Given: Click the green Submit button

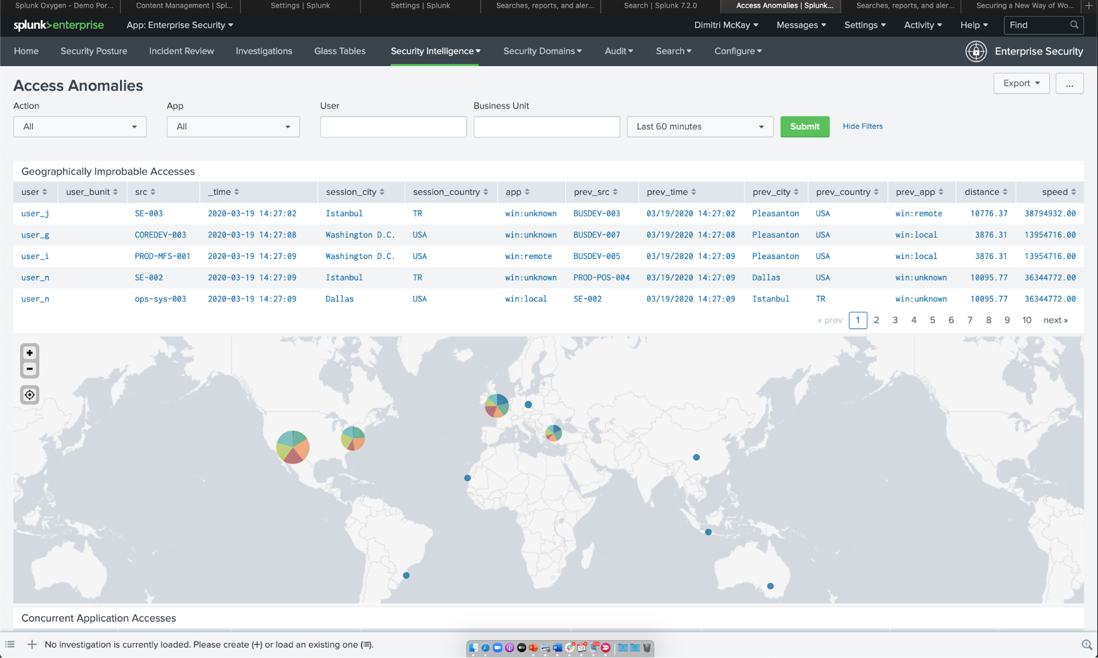Looking at the screenshot, I should click(805, 126).
